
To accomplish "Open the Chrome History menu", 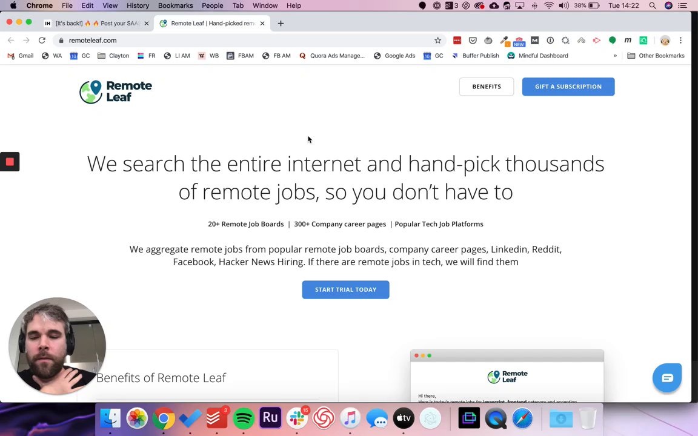I will (x=138, y=6).
